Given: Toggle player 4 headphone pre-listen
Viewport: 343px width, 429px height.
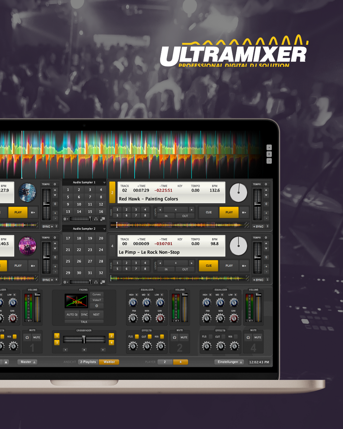Looking at the screenshot, I should tap(248, 337).
